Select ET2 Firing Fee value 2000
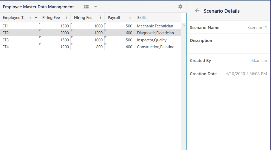This screenshot has height=150, width=271. (x=55, y=33)
